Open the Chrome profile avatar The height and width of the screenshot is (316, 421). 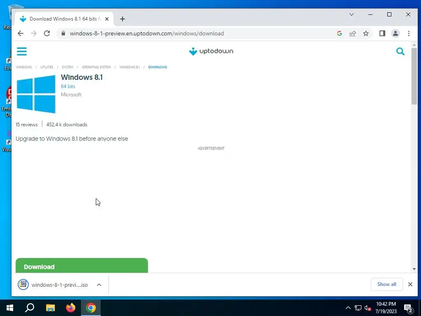coord(395,33)
